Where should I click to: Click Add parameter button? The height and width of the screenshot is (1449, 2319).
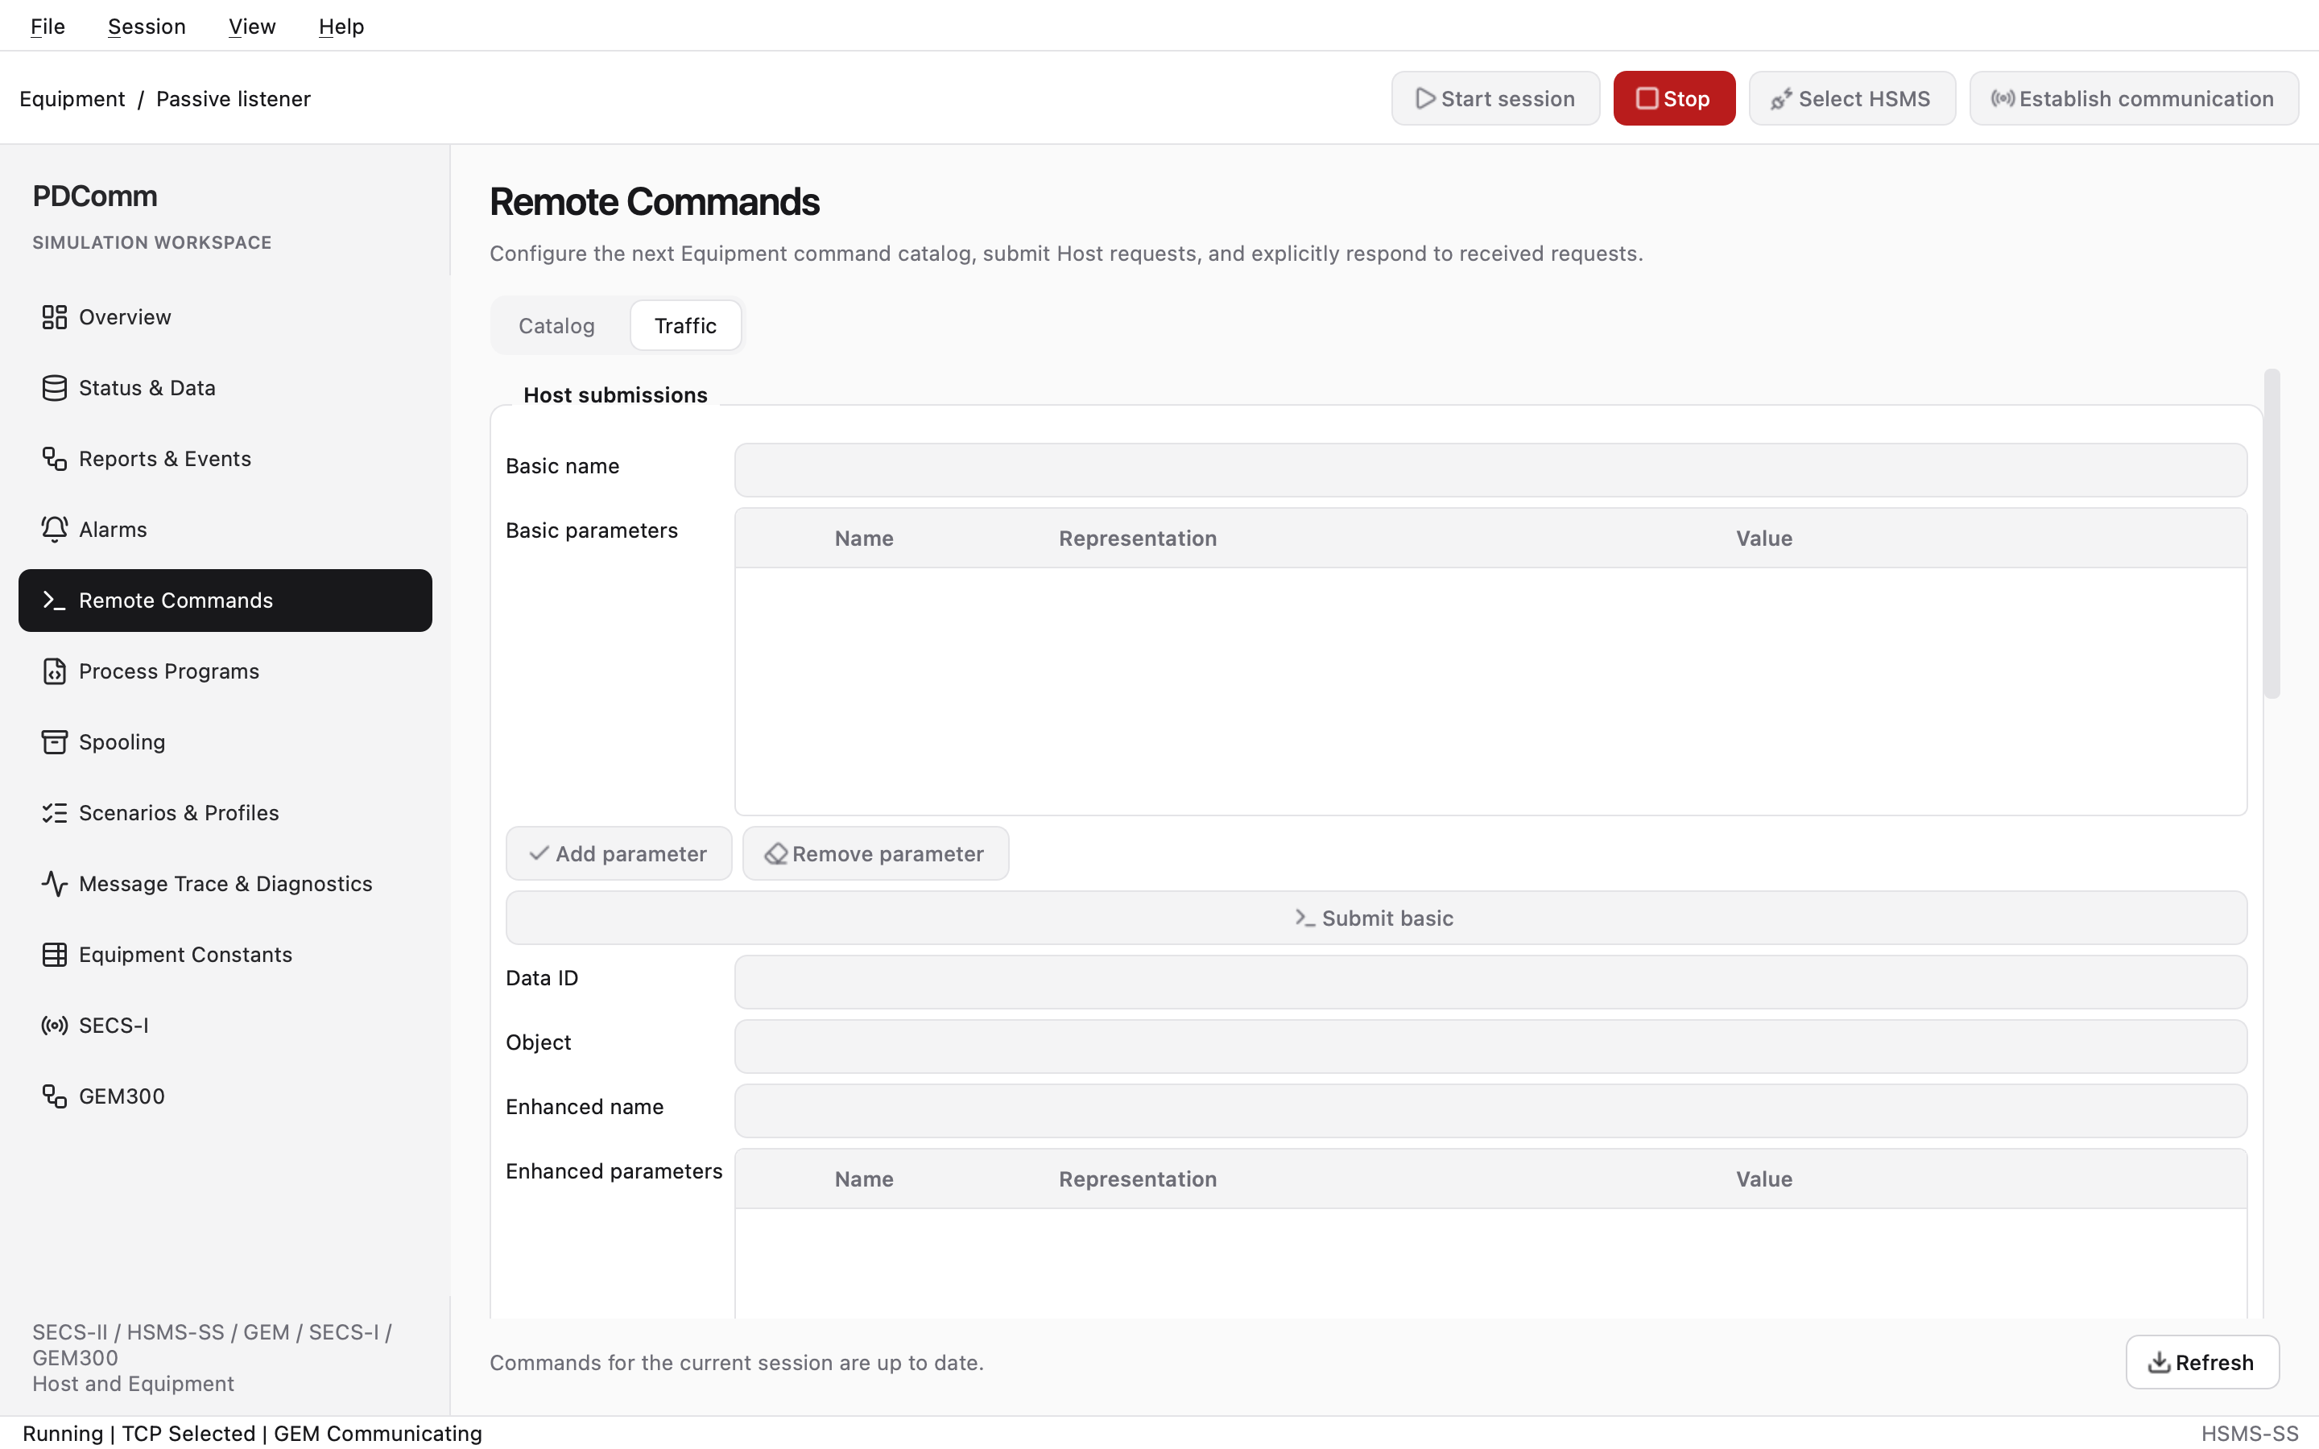click(x=619, y=854)
